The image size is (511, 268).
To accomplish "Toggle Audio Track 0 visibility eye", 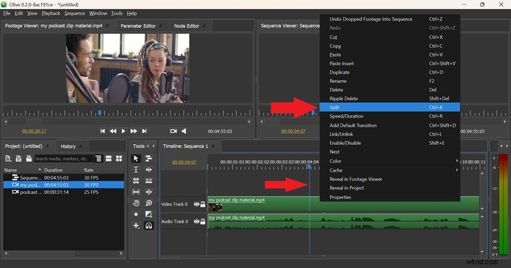I will tap(196, 221).
